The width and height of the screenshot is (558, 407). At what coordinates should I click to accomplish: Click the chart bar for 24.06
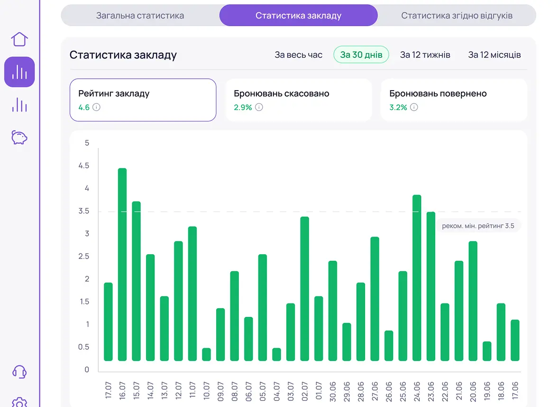[x=417, y=278]
